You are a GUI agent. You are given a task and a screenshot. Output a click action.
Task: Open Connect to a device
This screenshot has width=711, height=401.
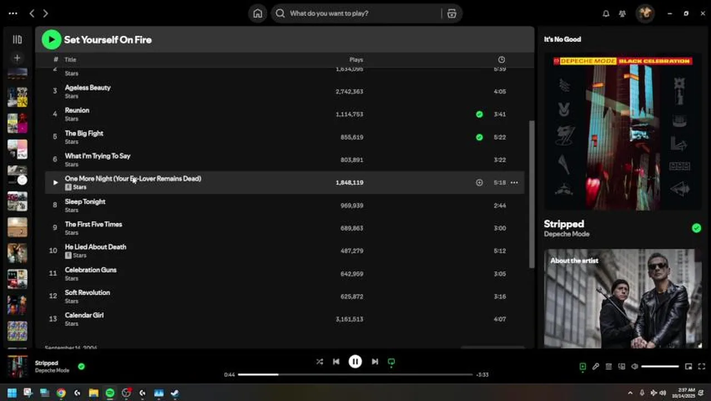click(x=621, y=366)
